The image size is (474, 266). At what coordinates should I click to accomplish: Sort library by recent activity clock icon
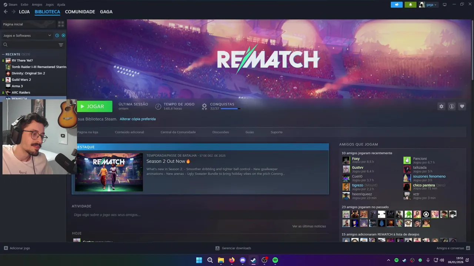(57, 35)
